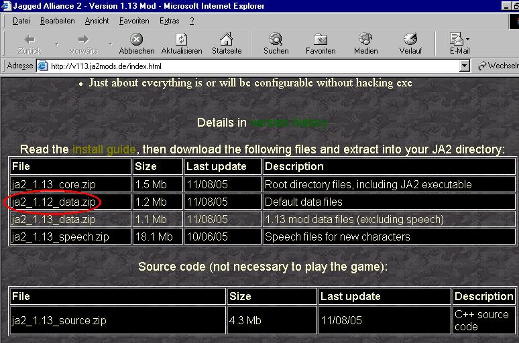Click the 'C++ source code' description cell
519x343 pixels.
pos(483,320)
